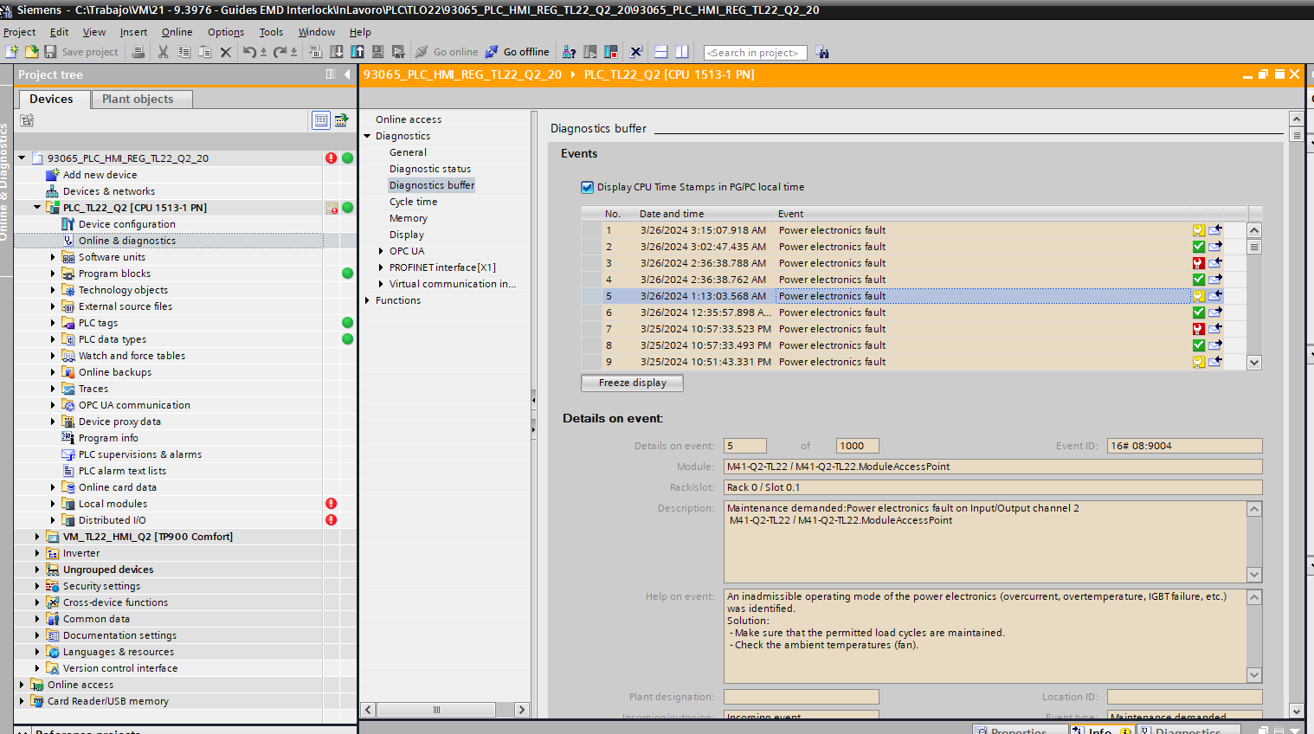Open event 1 in editor icon
1314x734 pixels.
pos(1215,230)
